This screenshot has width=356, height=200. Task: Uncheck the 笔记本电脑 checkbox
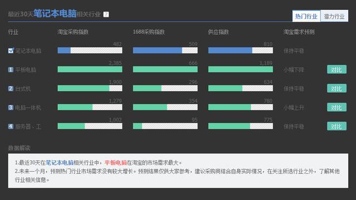tap(11, 51)
